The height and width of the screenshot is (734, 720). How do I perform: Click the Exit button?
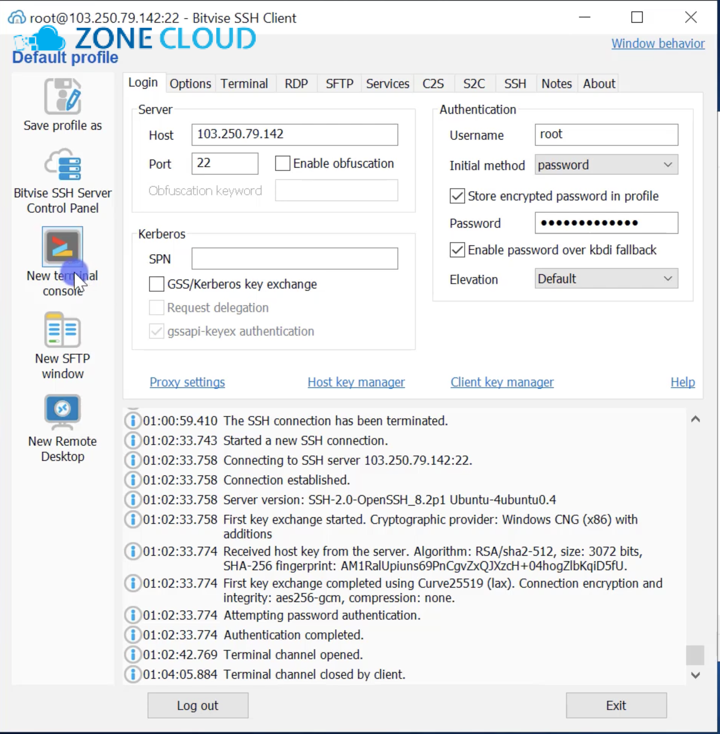pyautogui.click(x=616, y=706)
